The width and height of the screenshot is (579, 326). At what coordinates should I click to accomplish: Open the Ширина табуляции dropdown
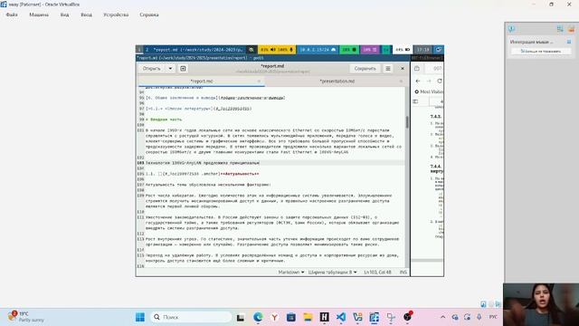tap(332, 272)
